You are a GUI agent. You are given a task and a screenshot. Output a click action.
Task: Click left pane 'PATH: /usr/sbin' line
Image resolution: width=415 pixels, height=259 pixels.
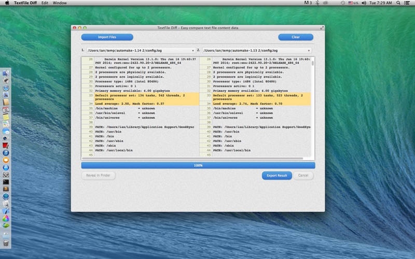[109, 141]
